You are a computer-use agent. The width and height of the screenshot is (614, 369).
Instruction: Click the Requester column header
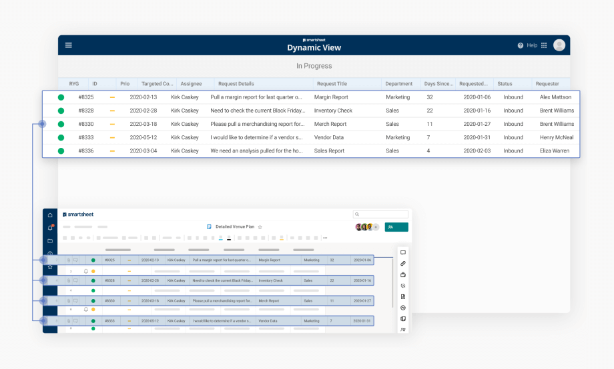(547, 84)
